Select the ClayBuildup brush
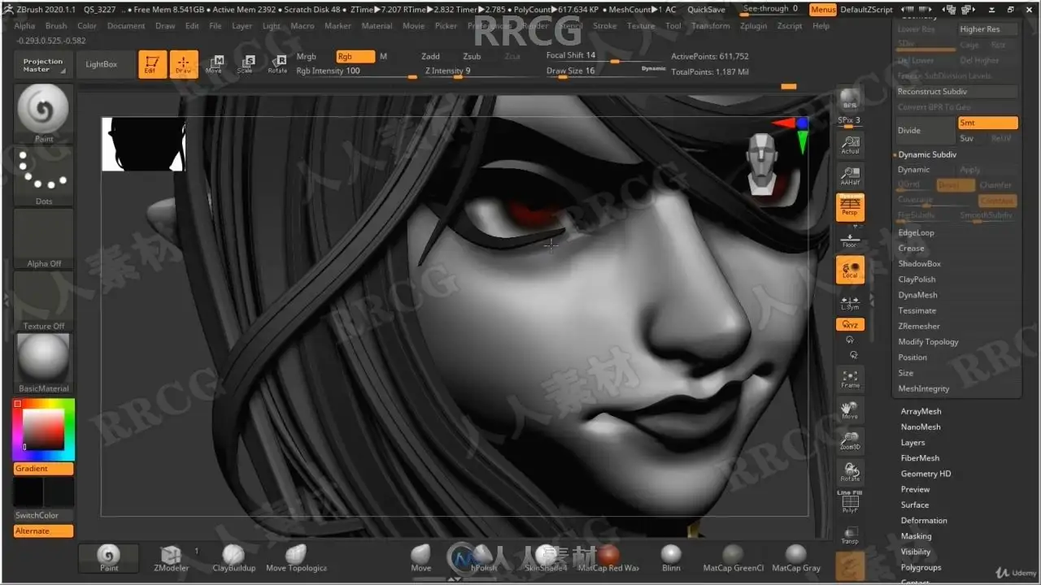Screen dimensions: 1041x585 (233, 558)
